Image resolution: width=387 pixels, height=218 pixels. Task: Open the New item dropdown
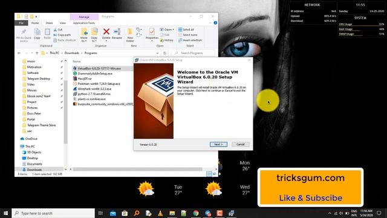(x=139, y=30)
